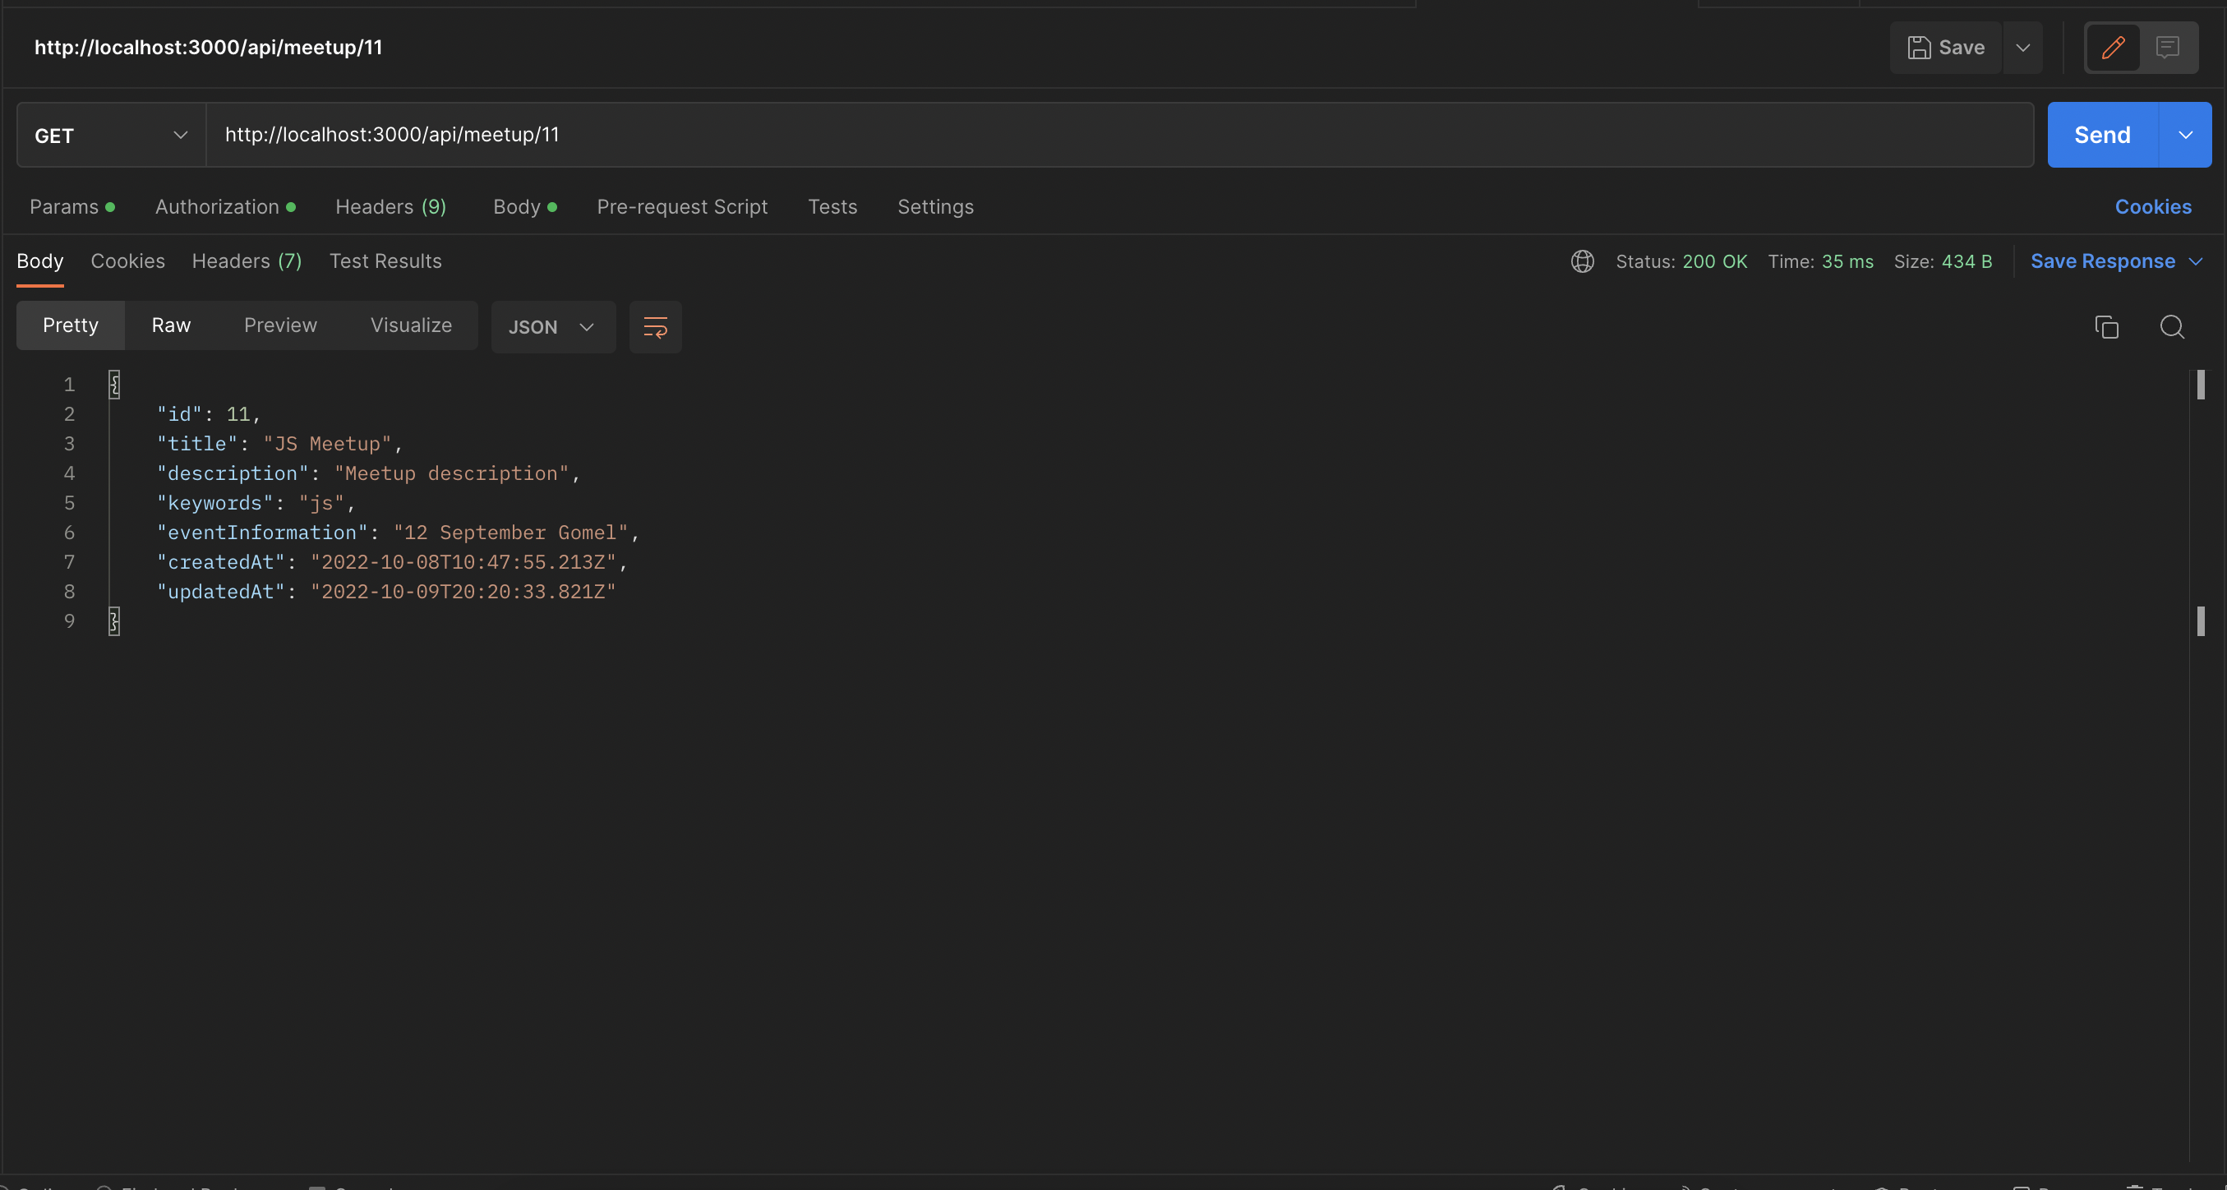Open the Cookies manager
The width and height of the screenshot is (2227, 1190).
pyautogui.click(x=2154, y=207)
